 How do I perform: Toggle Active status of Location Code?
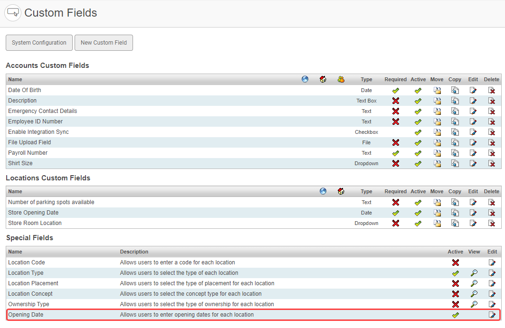pyautogui.click(x=455, y=262)
